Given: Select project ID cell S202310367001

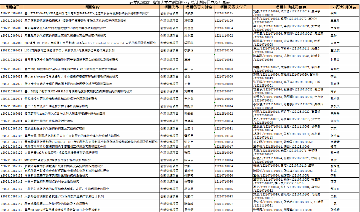Looking at the screenshot, I should point(12,13).
